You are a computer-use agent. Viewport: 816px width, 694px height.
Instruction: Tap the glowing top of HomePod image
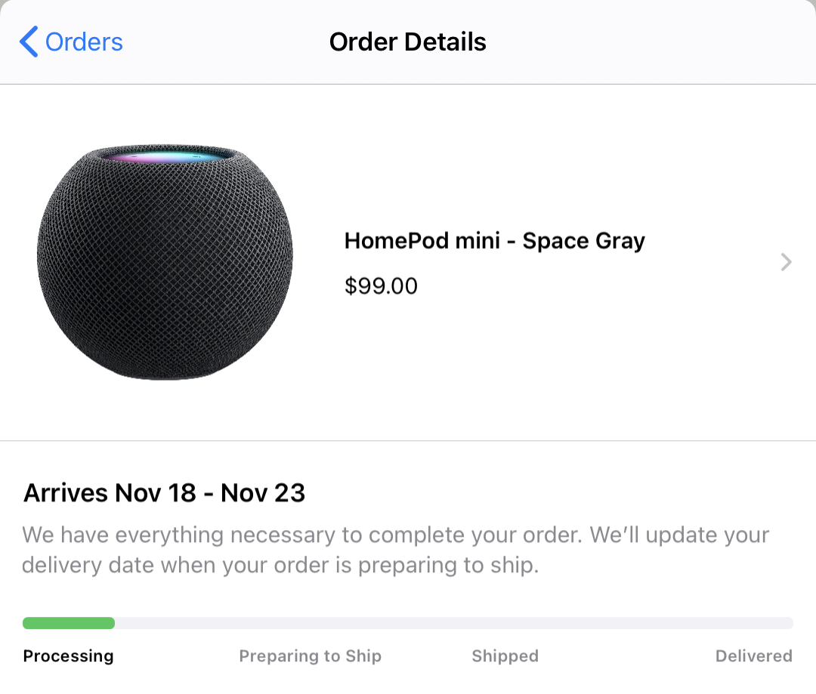(x=165, y=156)
